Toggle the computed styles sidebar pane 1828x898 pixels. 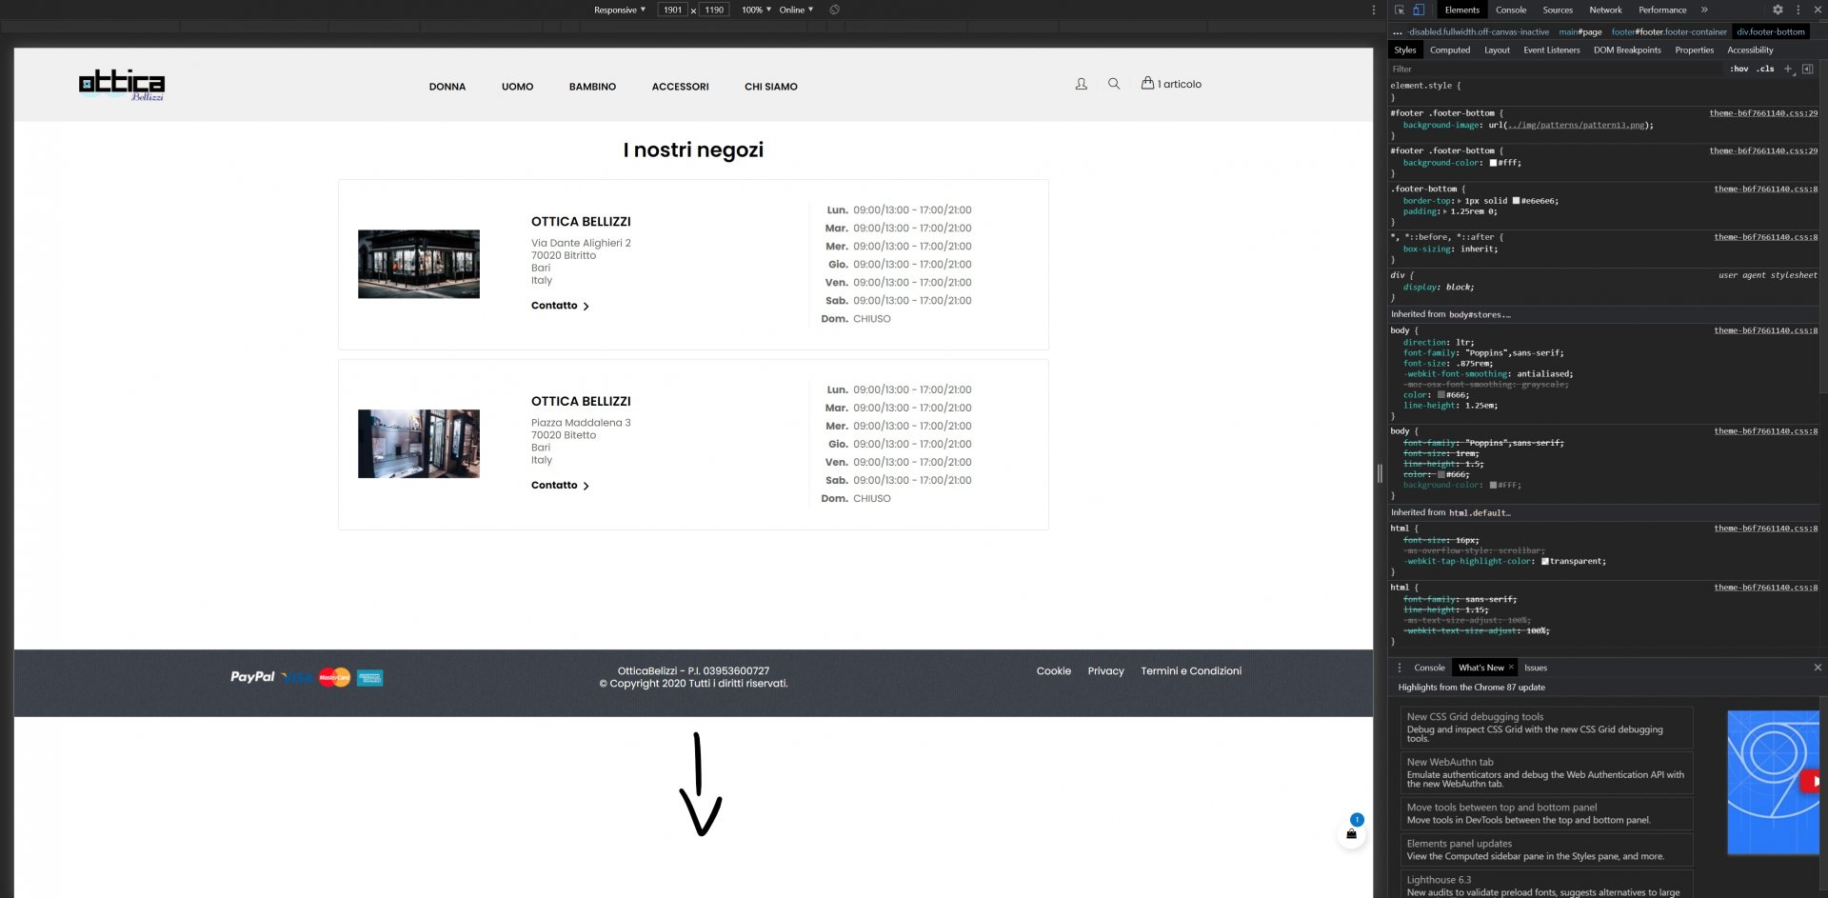(x=1808, y=69)
